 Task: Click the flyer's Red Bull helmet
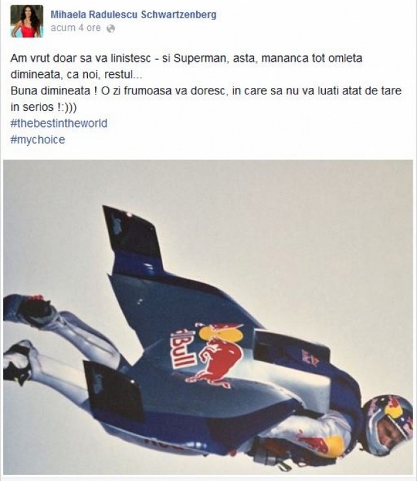(389, 425)
